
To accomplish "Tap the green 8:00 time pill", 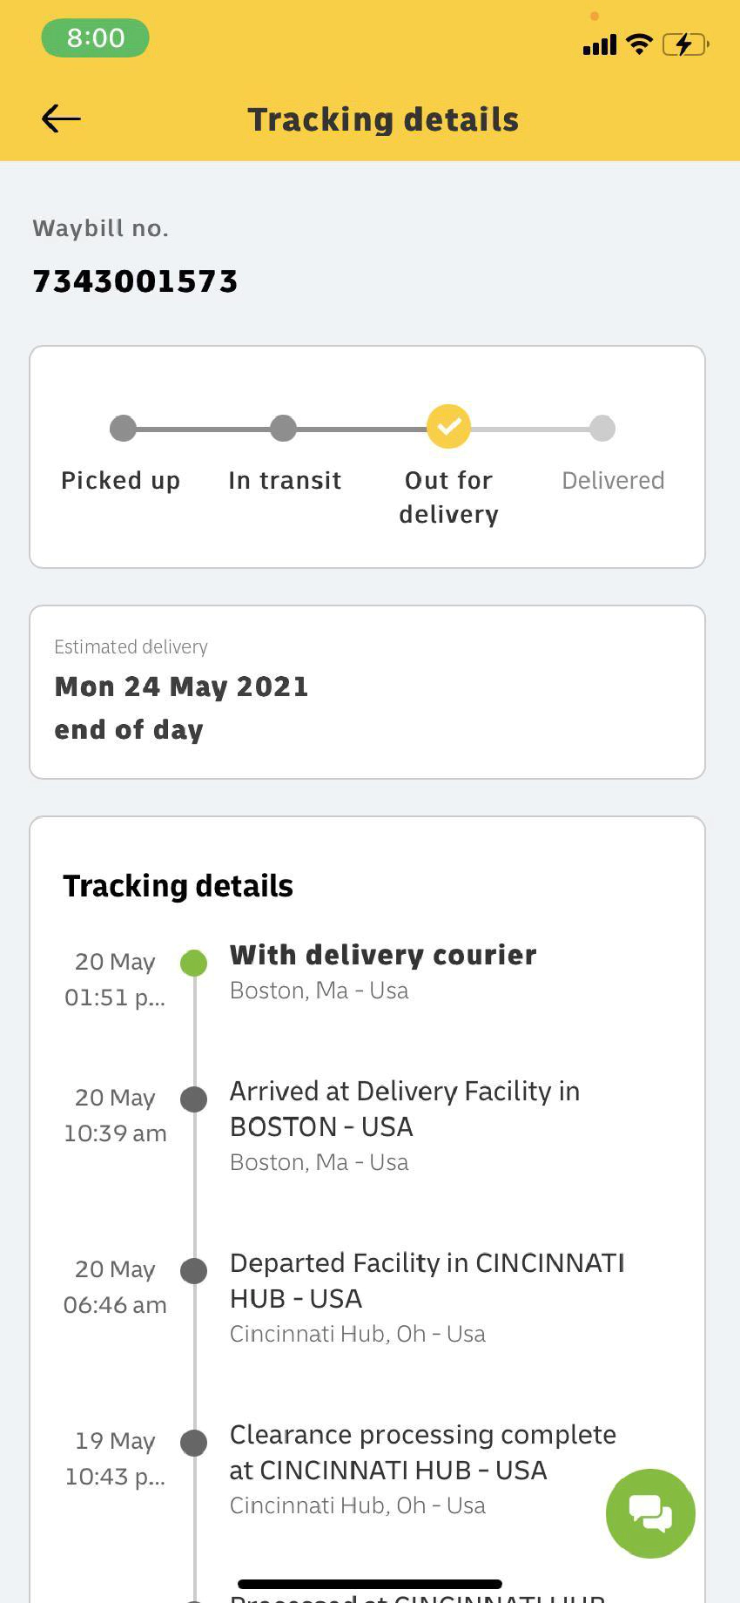I will pos(96,38).
